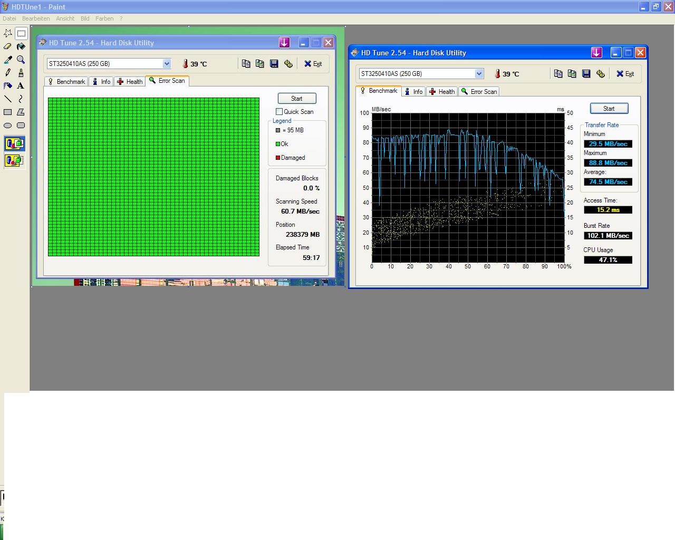Click copy text icon in right HD Tune toolbar
Viewport: 675px width, 540px height.
[558, 74]
